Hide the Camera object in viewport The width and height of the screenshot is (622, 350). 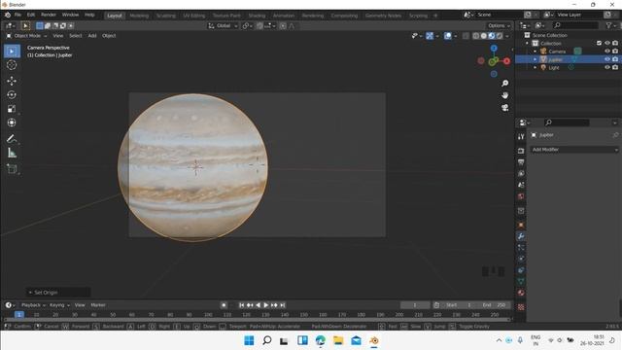pos(606,52)
